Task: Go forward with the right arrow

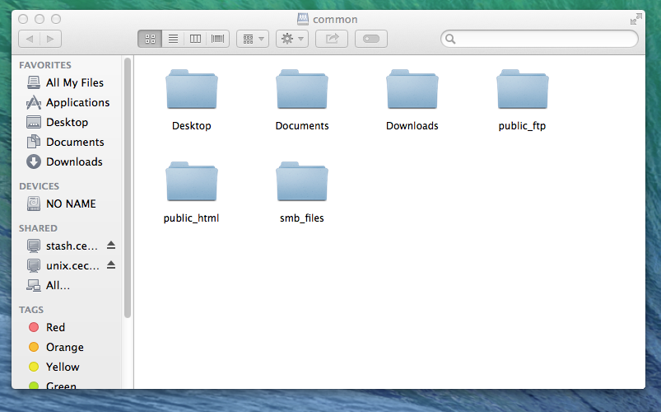Action: tap(50, 39)
